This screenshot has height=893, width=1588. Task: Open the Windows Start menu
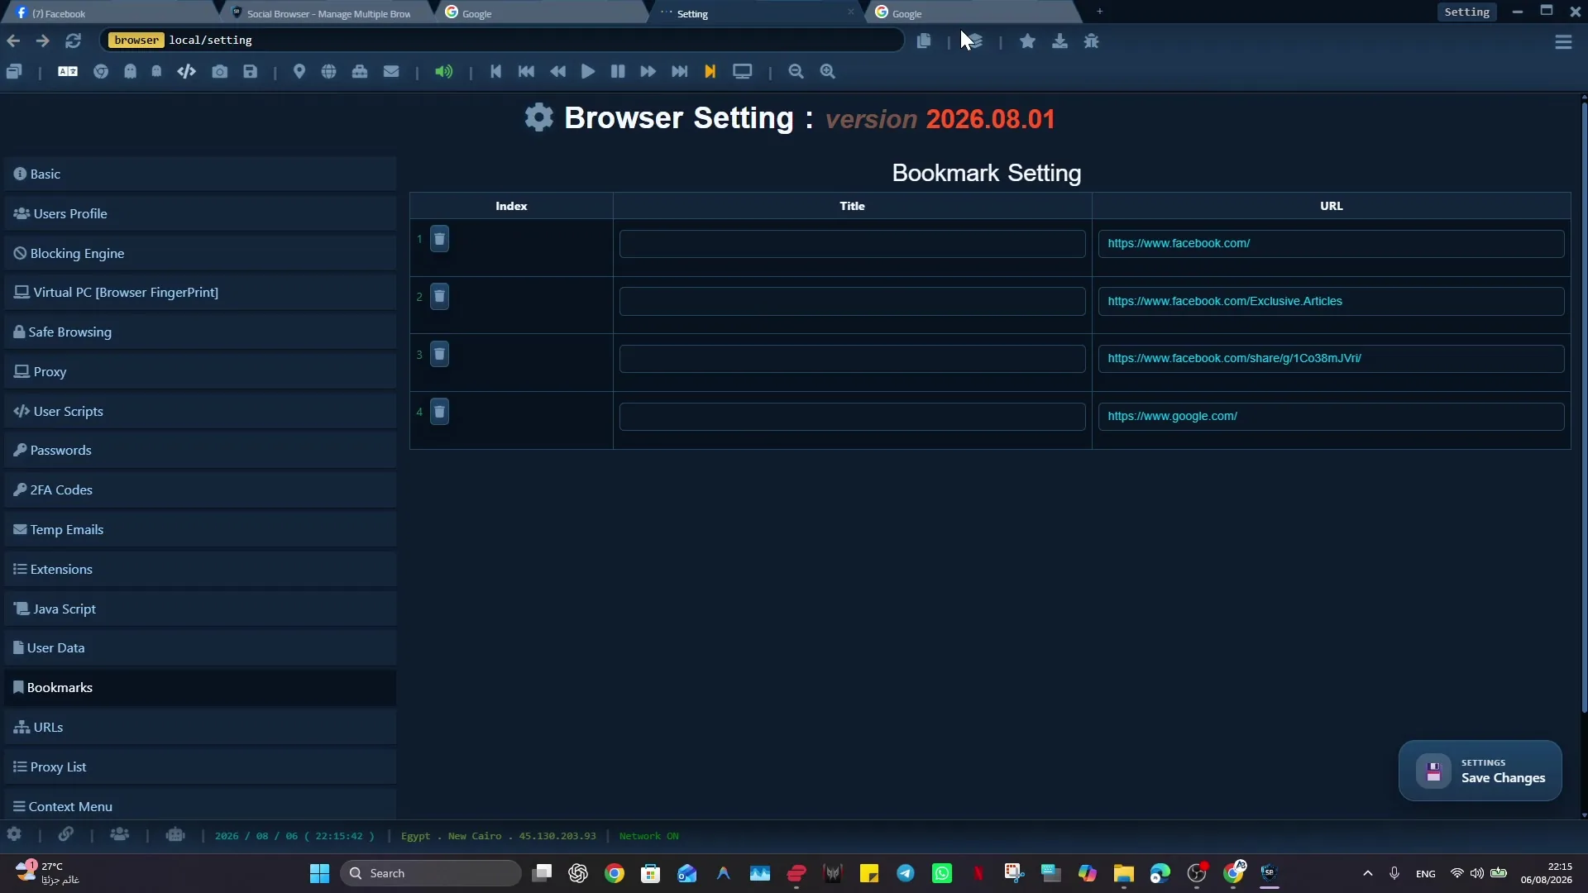click(x=319, y=874)
